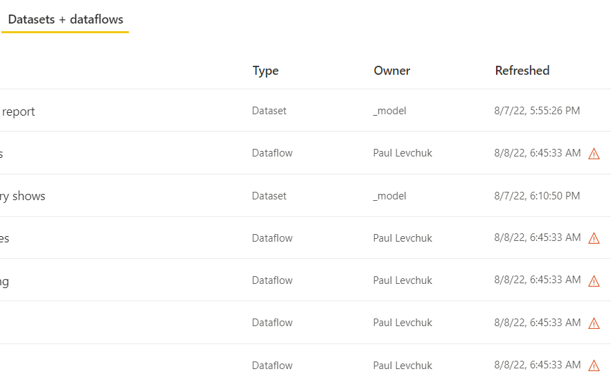Screen dimensions: 611x385
Task: Open the item ending in 'report'
Action: tap(18, 112)
